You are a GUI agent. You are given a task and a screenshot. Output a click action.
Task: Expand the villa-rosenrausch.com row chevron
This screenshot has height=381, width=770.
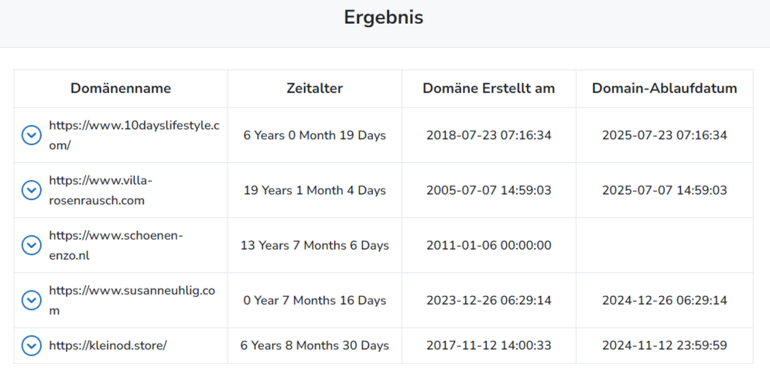pyautogui.click(x=32, y=190)
